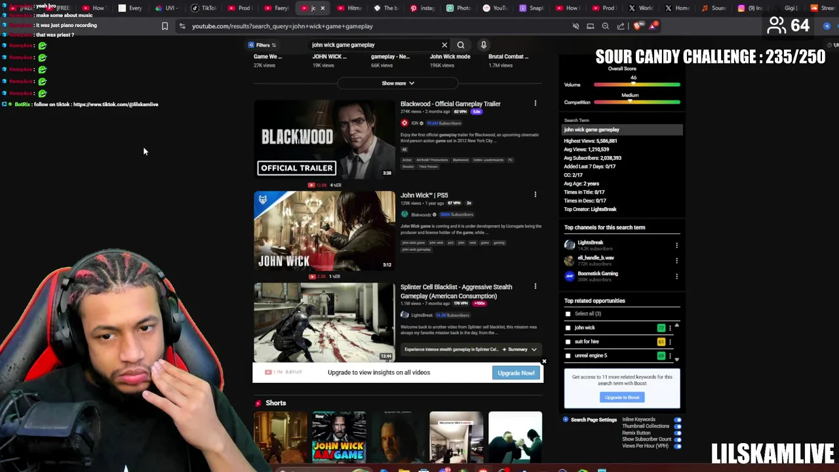Open options for Boomstick Gaming channel
This screenshot has height=472, width=839.
click(x=676, y=276)
